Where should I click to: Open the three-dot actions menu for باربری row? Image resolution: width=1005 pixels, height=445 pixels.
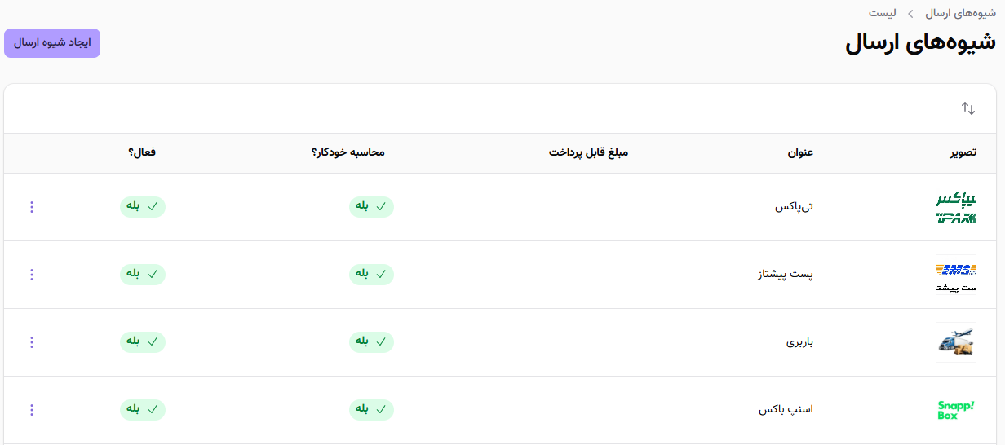pyautogui.click(x=32, y=342)
